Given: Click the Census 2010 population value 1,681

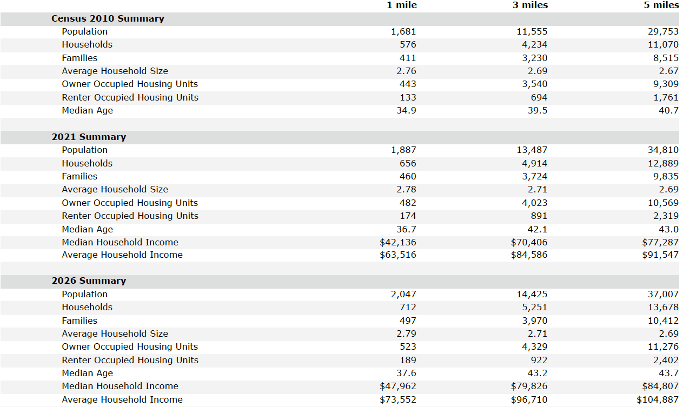Looking at the screenshot, I should click(x=403, y=31).
